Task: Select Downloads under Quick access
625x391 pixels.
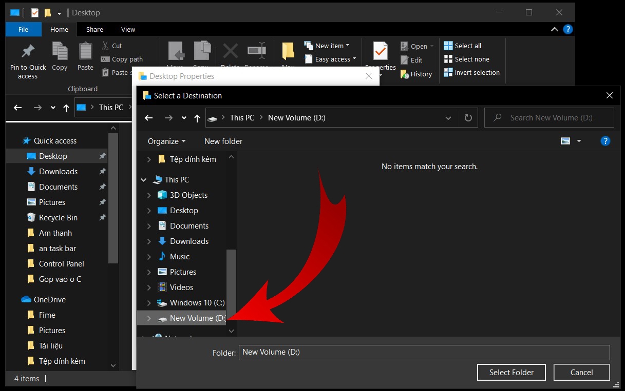Action: pyautogui.click(x=58, y=172)
